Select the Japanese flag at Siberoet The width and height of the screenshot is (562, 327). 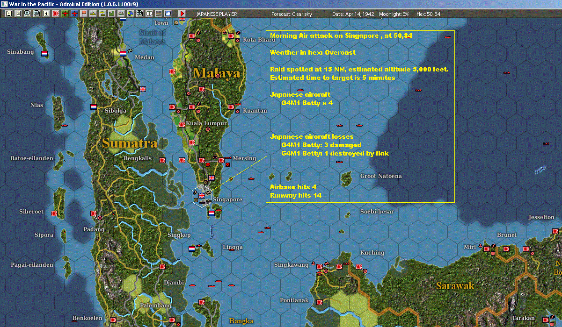pyautogui.click(x=54, y=213)
